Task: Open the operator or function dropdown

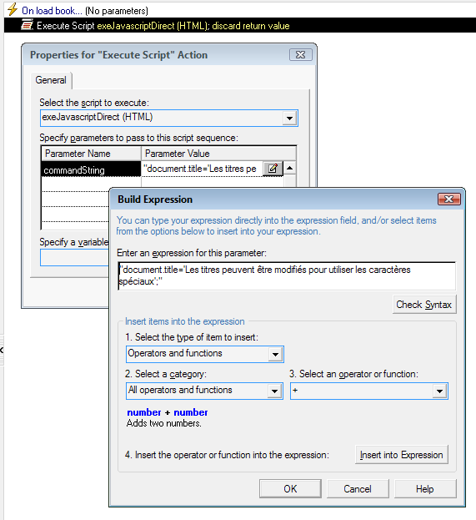Action: pos(439,391)
